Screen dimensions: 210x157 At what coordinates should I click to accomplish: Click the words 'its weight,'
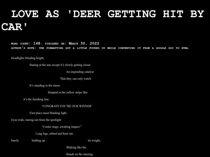(x=94, y=140)
